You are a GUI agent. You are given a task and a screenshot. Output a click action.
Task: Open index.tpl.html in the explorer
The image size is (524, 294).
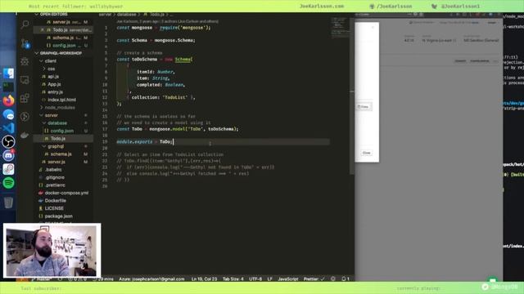pos(61,100)
